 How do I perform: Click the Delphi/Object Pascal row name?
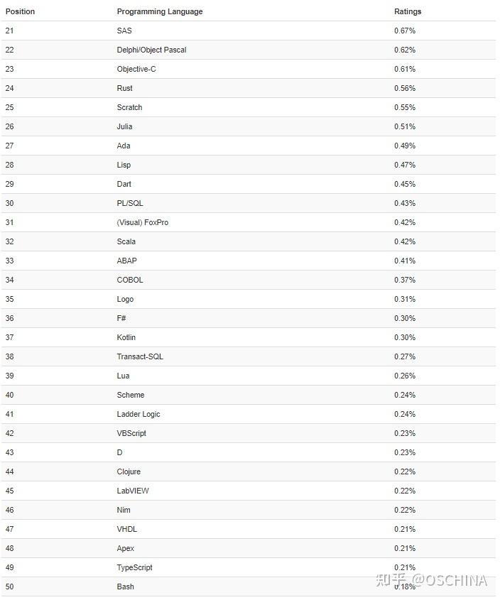click(151, 50)
